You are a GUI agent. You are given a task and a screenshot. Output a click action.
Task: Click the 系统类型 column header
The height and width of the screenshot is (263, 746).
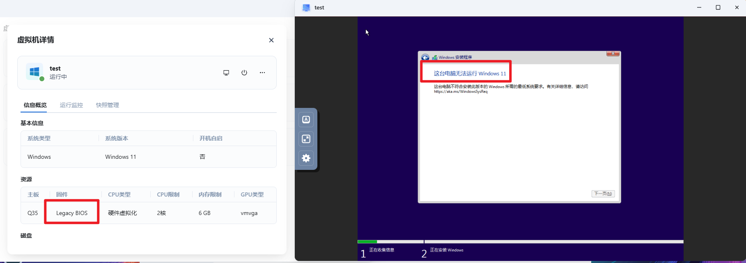point(39,138)
